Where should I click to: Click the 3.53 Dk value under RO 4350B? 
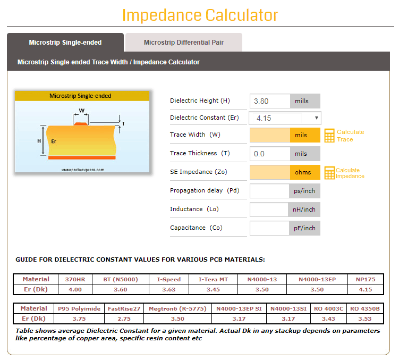coord(365,319)
